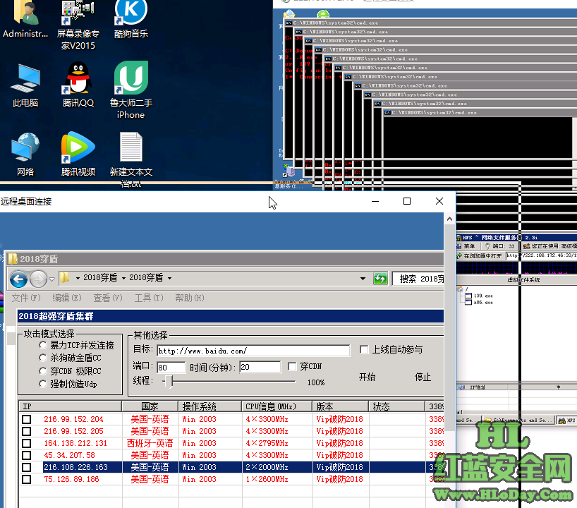Screen dimensions: 577x508
Task: Select row with IP 216.99.152.205
Action: point(231,431)
